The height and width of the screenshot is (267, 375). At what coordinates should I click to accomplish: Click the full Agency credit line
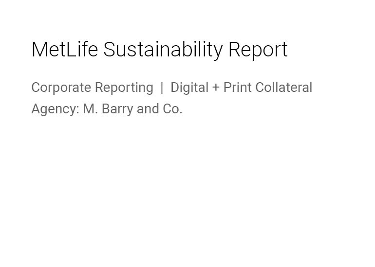click(x=107, y=109)
